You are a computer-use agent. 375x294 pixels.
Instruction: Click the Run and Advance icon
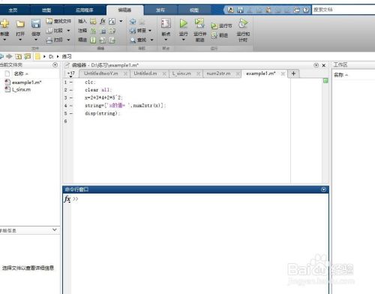click(x=199, y=23)
